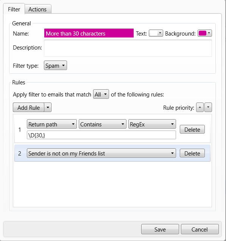This screenshot has width=226, height=241.
Task: Select the Filter tab
Action: 14,9
